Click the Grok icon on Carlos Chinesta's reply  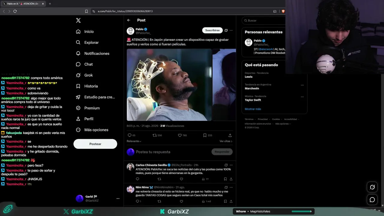click(226, 165)
